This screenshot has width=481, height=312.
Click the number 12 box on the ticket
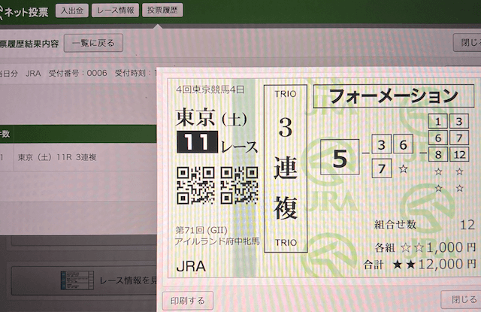point(459,154)
